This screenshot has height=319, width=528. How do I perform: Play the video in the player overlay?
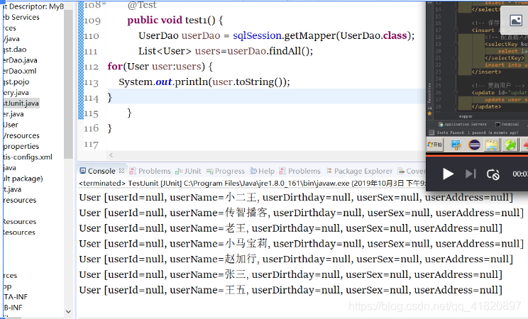448,174
